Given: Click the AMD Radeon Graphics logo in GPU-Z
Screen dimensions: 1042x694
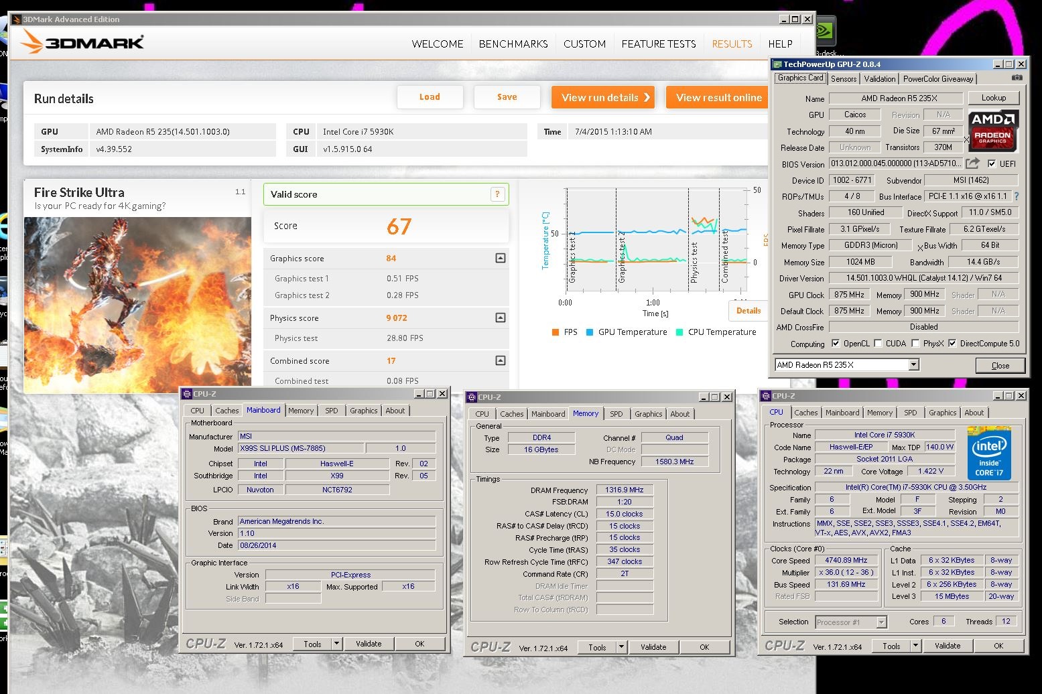Looking at the screenshot, I should pos(994,130).
